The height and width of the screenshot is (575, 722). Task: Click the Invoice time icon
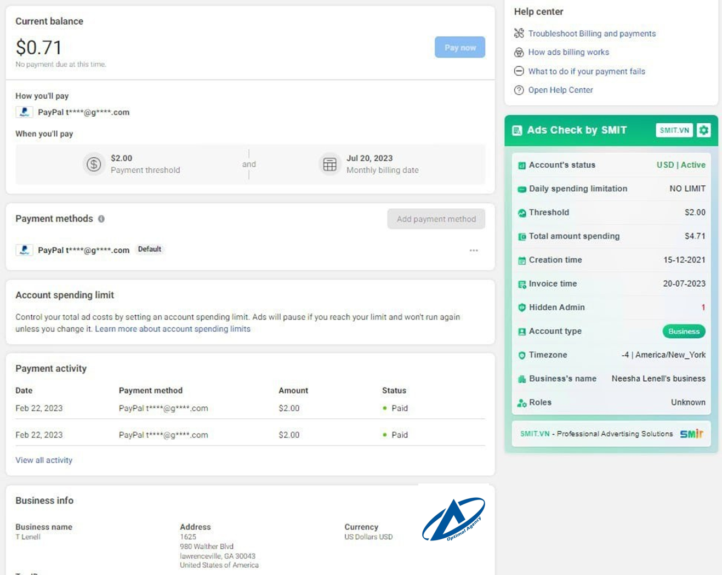point(522,284)
